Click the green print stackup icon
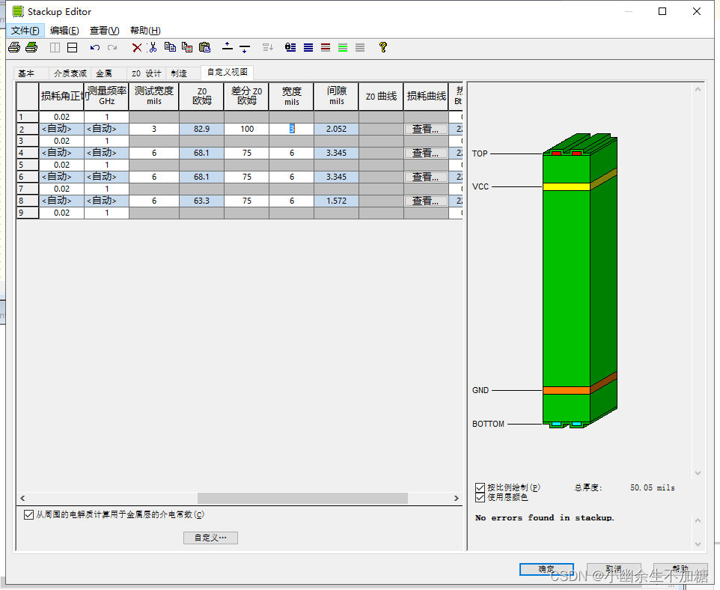This screenshot has width=720, height=590. [31, 47]
